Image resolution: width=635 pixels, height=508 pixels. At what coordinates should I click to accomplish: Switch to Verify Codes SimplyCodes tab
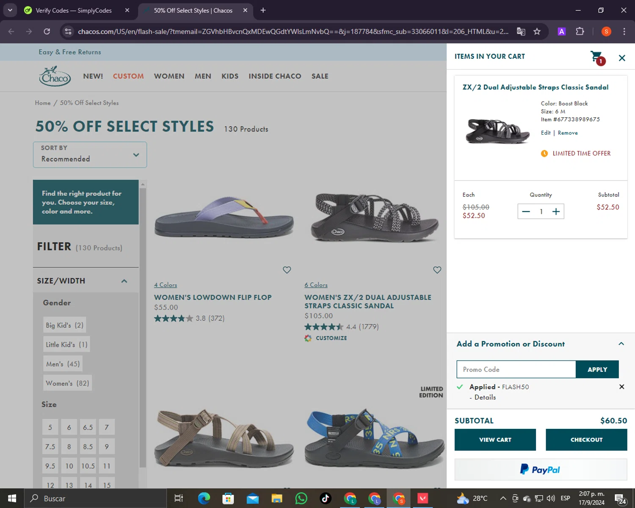click(74, 10)
